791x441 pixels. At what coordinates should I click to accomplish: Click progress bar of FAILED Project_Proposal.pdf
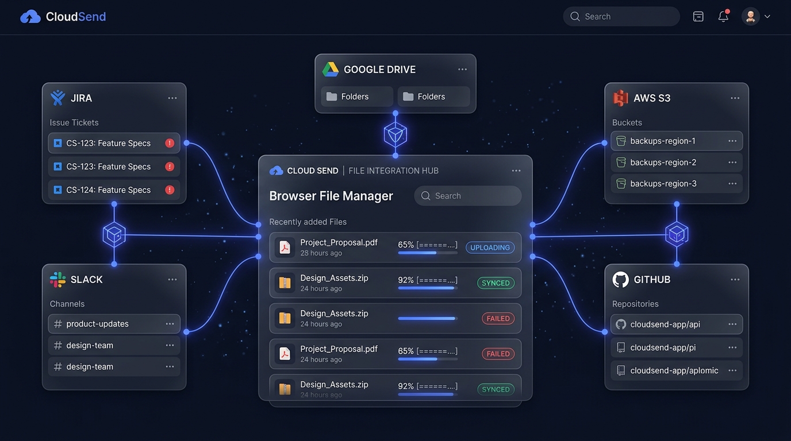[x=428, y=359]
